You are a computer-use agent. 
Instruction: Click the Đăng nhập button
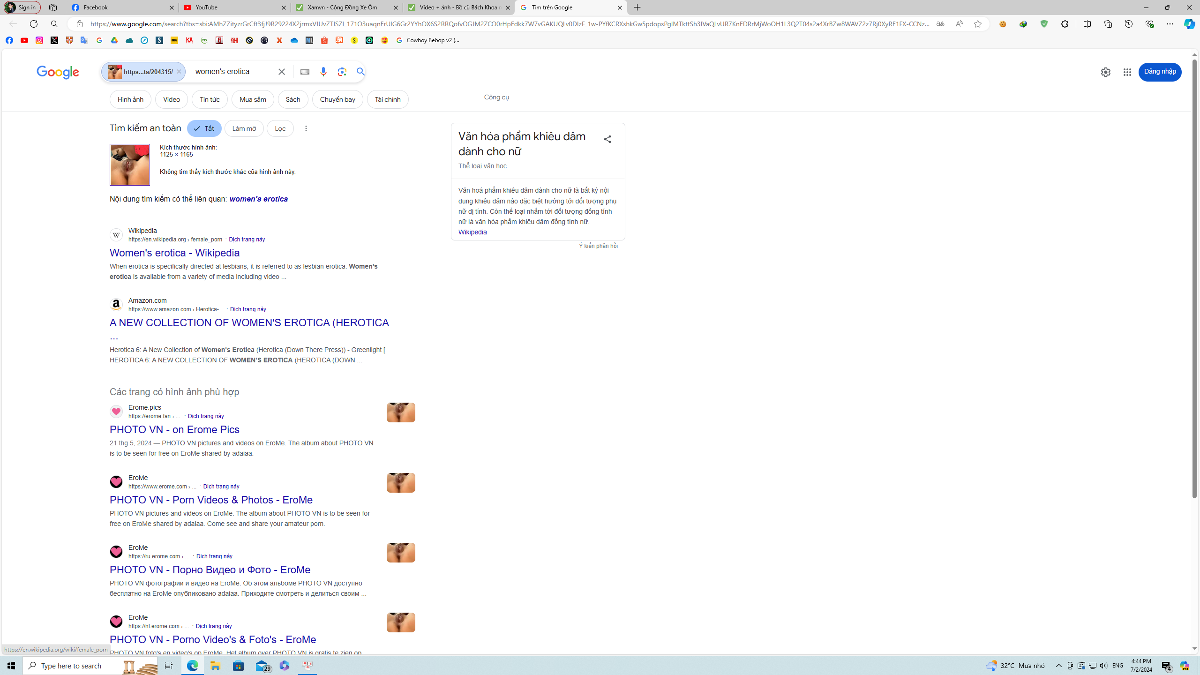[1160, 72]
